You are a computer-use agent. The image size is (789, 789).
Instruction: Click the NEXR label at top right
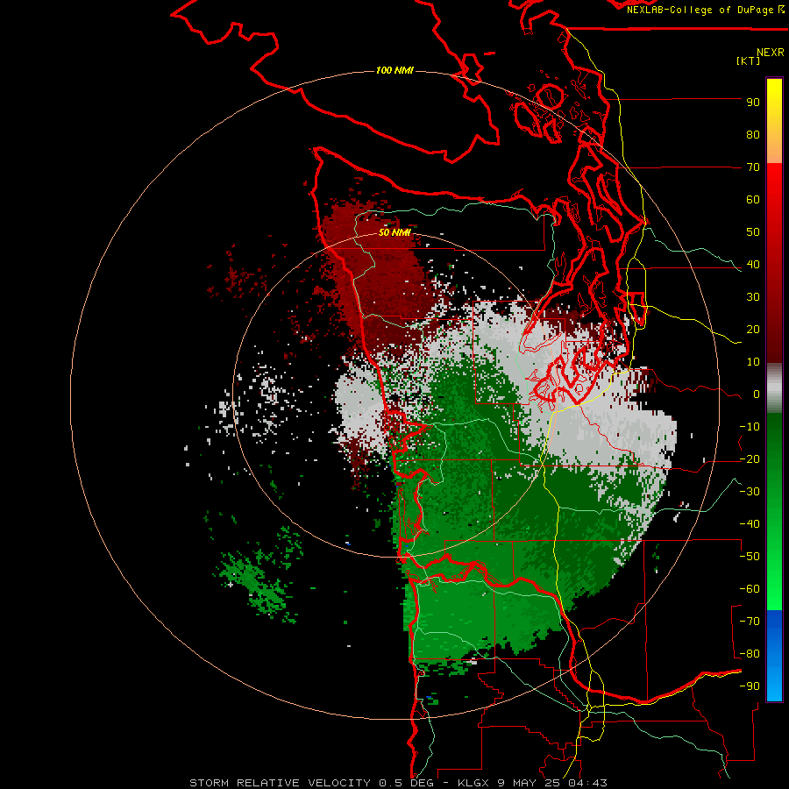pyautogui.click(x=771, y=53)
